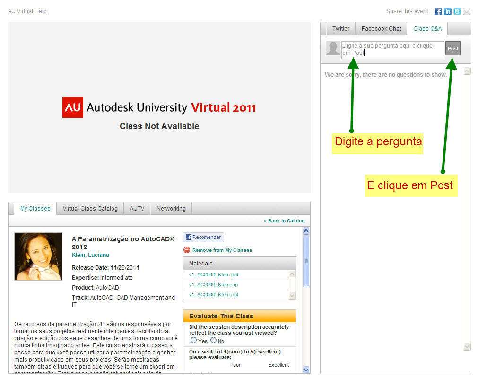Image resolution: width=478 pixels, height=388 pixels.
Task: Click the Materials section header
Action: click(x=239, y=263)
